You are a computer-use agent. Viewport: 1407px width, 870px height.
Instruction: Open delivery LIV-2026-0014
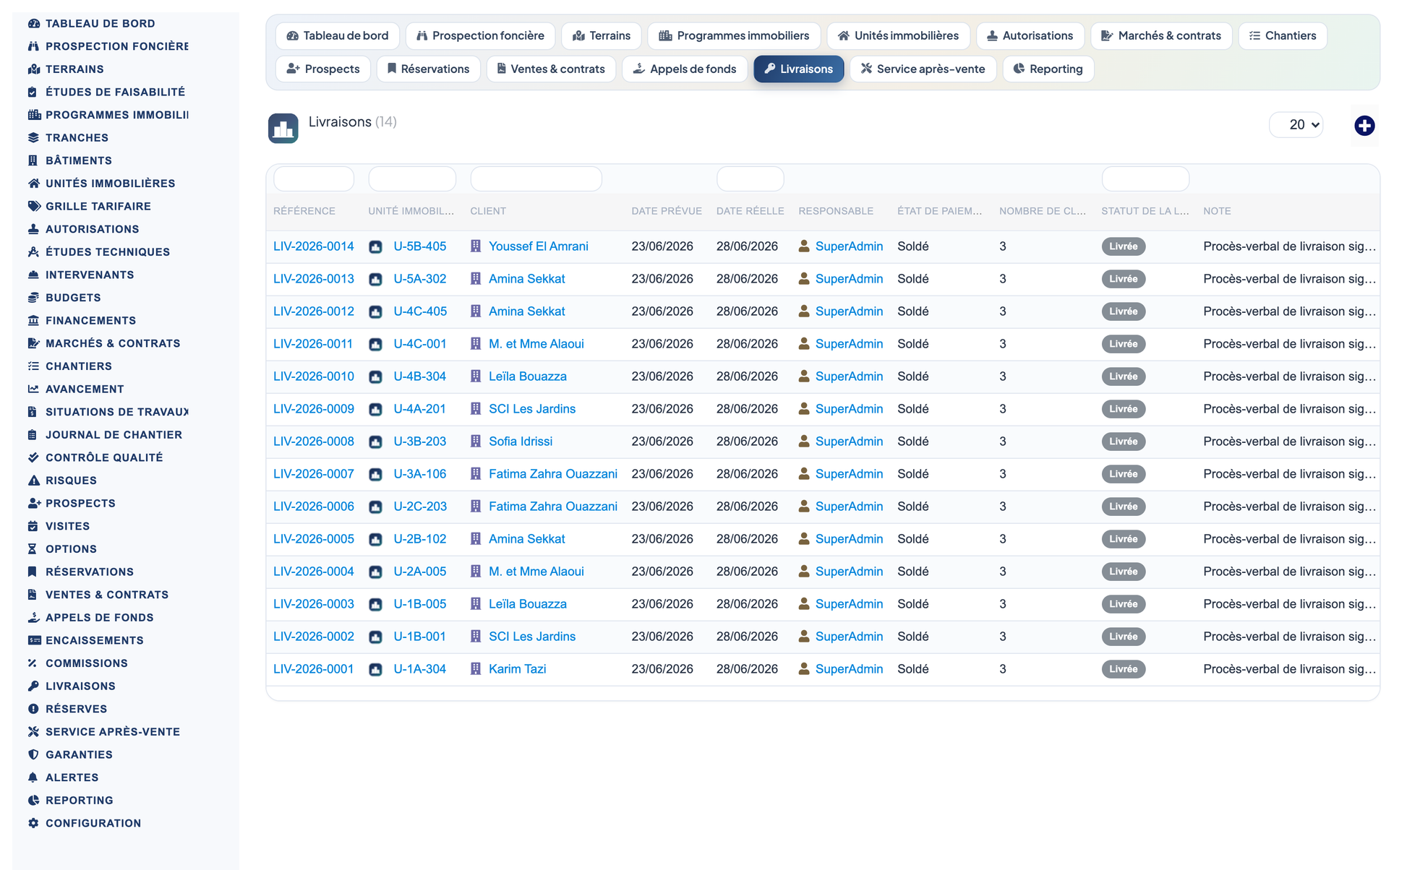pos(314,246)
